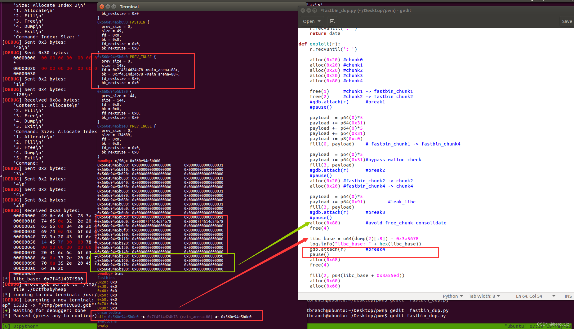574x329 pixels.
Task: Open the Ln 64, Col 54 position menu
Action: (535, 296)
